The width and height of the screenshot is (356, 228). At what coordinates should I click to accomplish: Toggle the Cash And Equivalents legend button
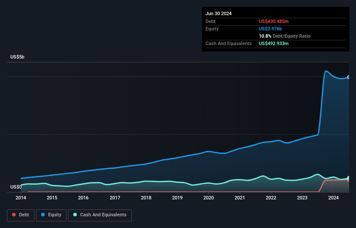point(100,215)
